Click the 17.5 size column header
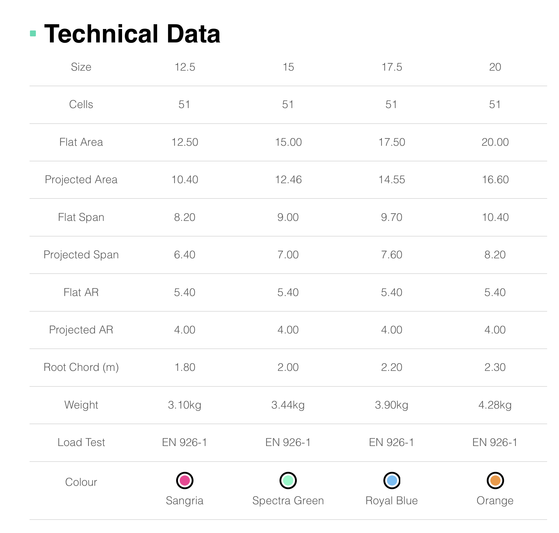The image size is (559, 533). pos(392,67)
